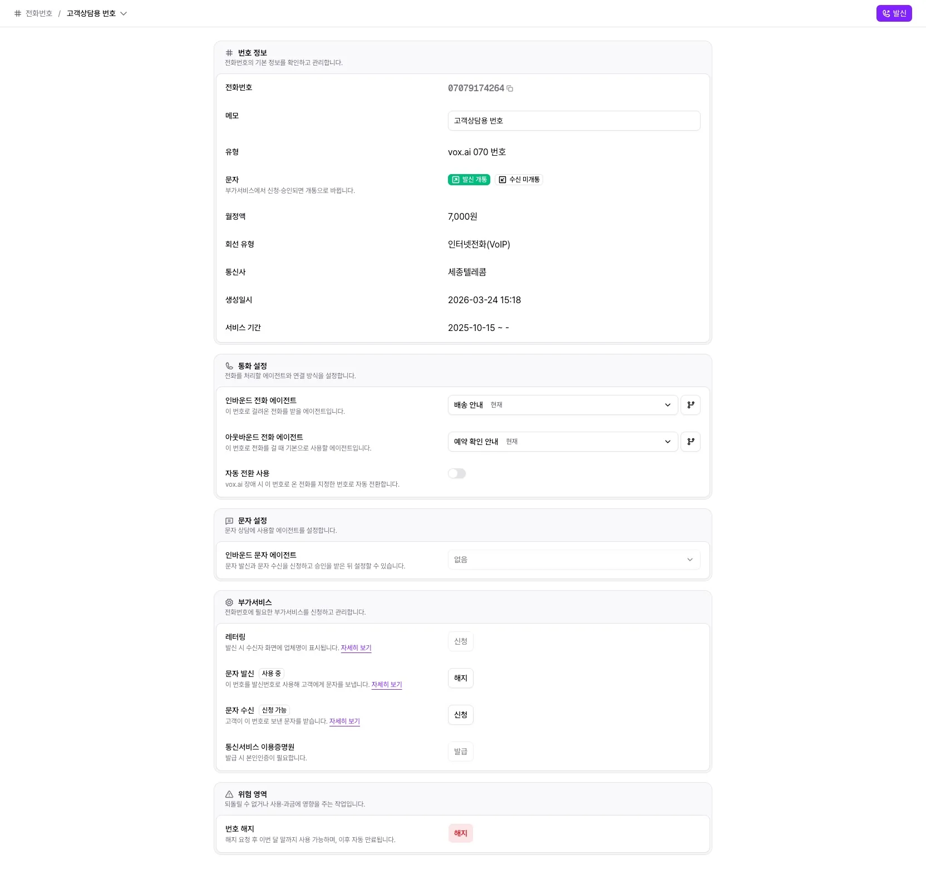Click the 발신 개통 badge
Viewport: 926px width, 890px height.
(469, 180)
